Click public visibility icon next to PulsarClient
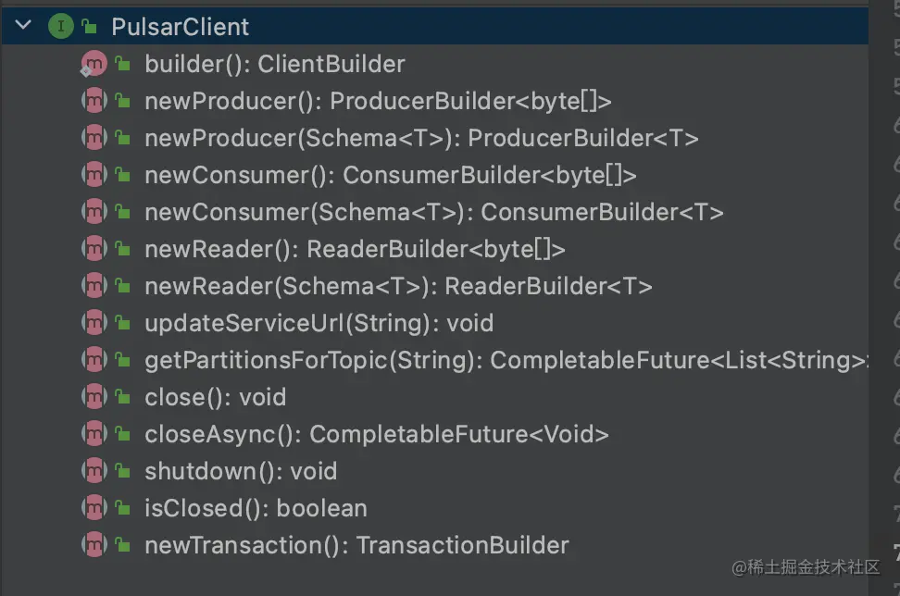This screenshot has width=900, height=596. click(89, 27)
